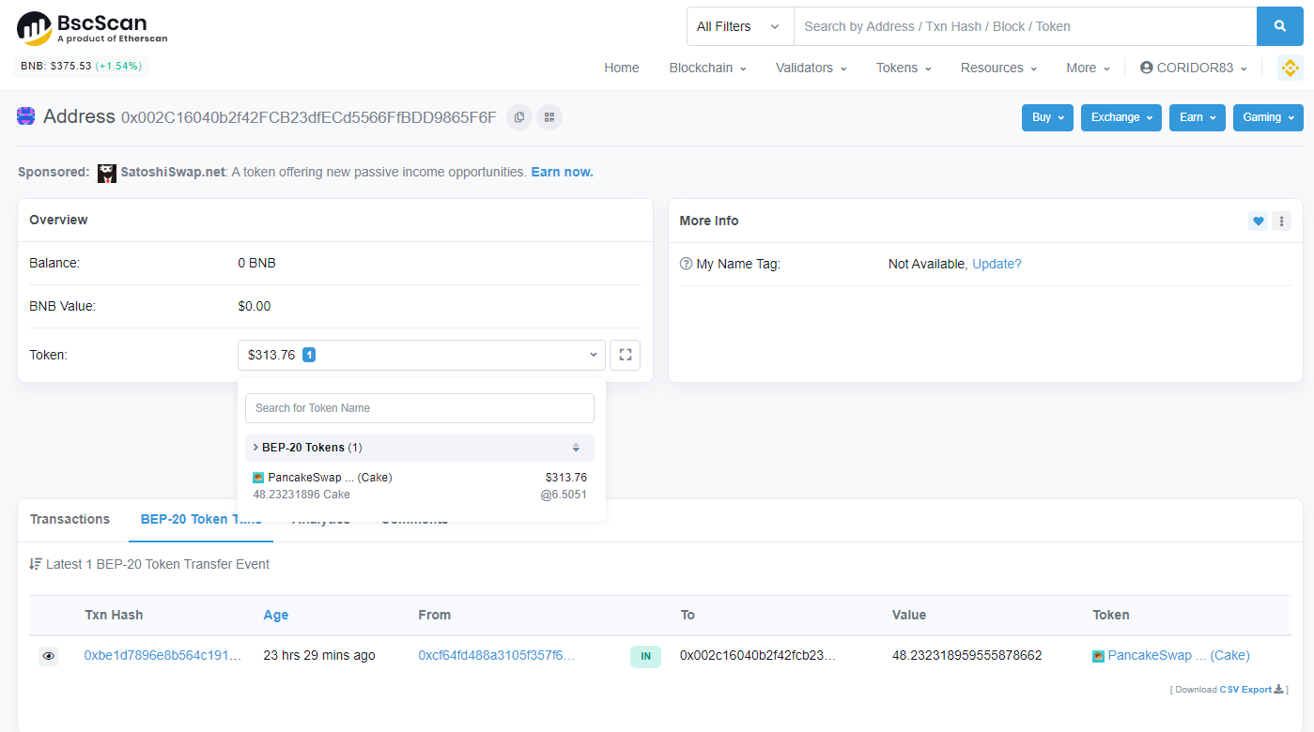Switch to the Transactions tab

pos(70,519)
